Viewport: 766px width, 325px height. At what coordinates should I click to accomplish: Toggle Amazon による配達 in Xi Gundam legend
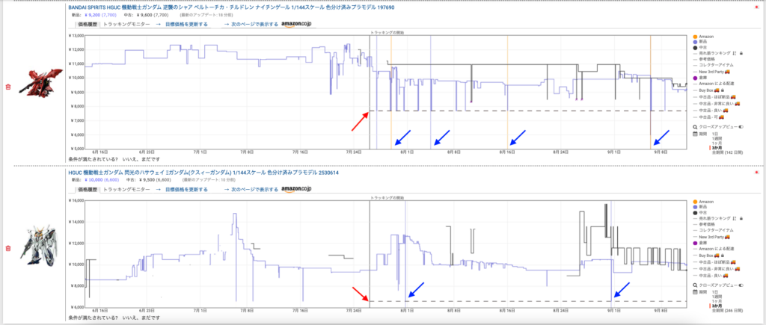714,249
